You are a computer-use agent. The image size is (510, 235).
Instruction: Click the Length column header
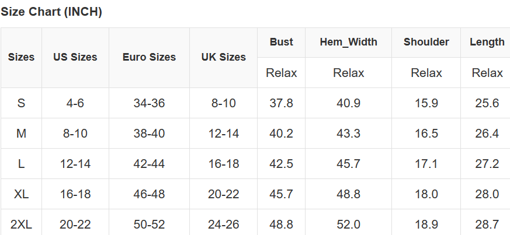coord(487,42)
